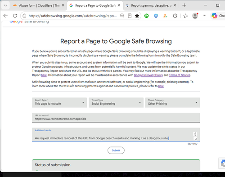
Task: Open the orange person-check extension icon
Action: pos(165,16)
